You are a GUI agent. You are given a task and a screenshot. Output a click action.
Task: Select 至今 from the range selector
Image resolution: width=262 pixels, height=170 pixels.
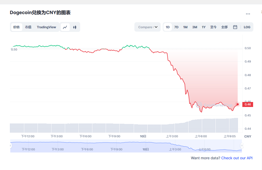(x=213, y=27)
